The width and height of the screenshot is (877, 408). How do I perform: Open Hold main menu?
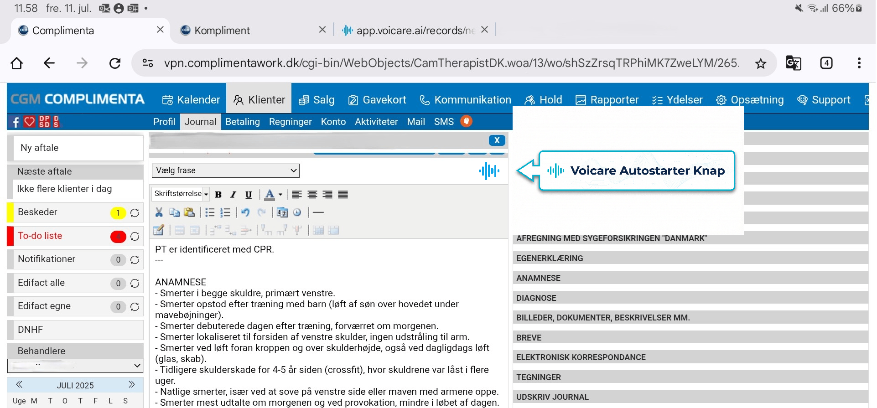click(x=543, y=100)
